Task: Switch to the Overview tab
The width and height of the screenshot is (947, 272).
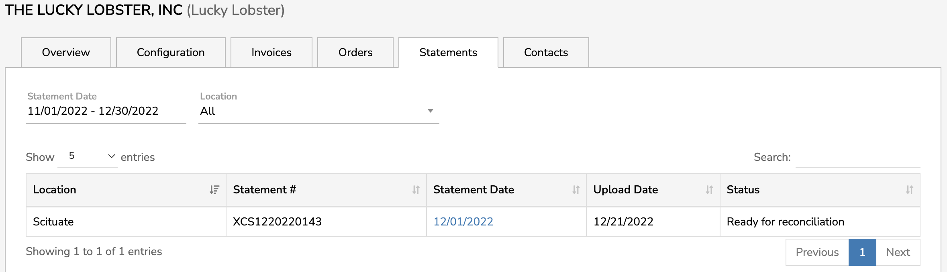Action: point(65,52)
